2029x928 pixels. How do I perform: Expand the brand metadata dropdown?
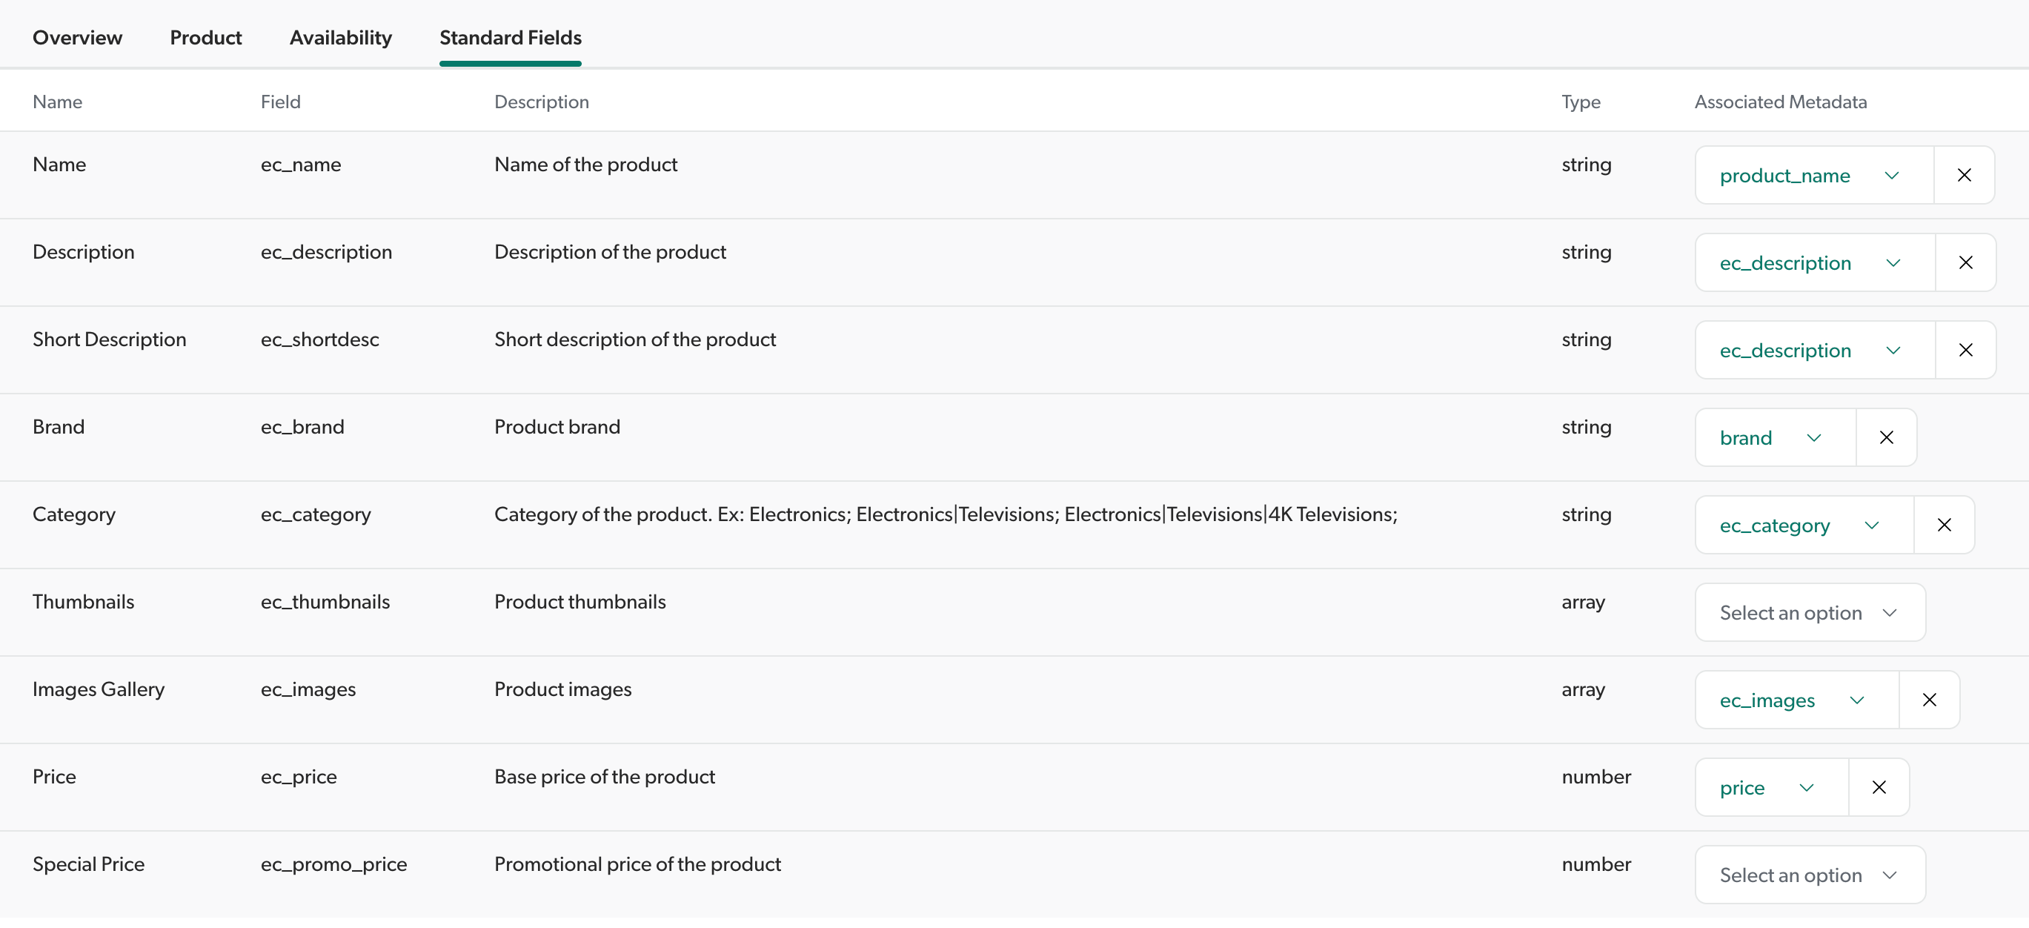tap(1773, 437)
